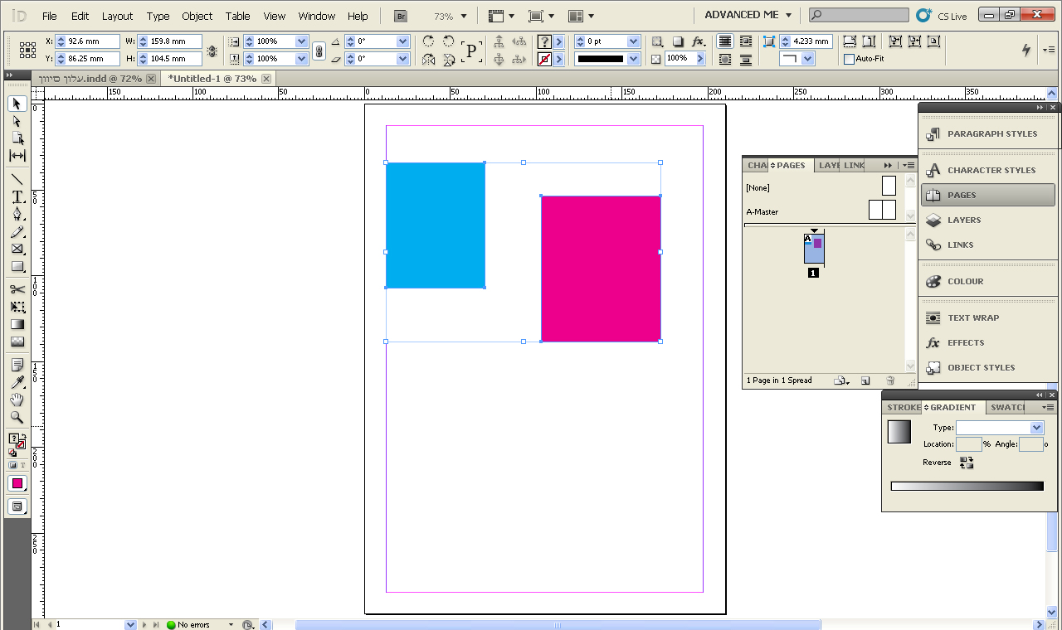This screenshot has height=630, width=1062.
Task: Select the Line tool
Action: pyautogui.click(x=17, y=179)
